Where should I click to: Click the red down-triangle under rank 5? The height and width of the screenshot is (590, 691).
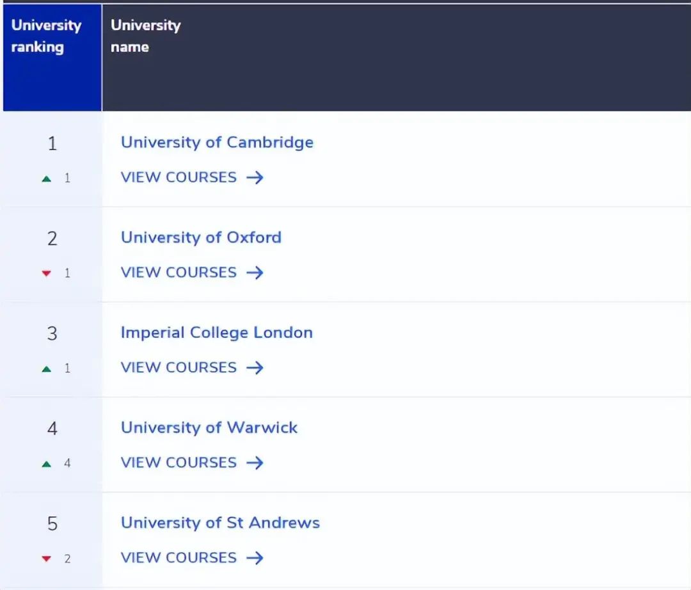tap(46, 558)
